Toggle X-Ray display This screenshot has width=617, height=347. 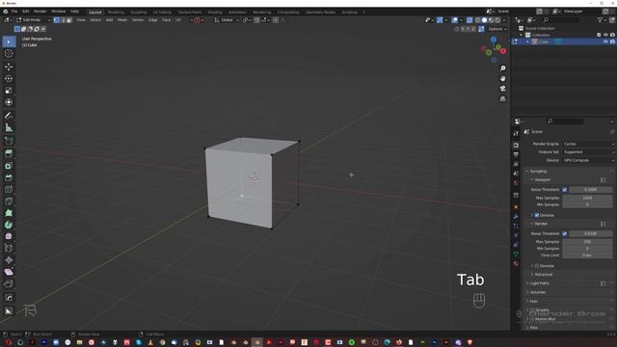(x=469, y=20)
